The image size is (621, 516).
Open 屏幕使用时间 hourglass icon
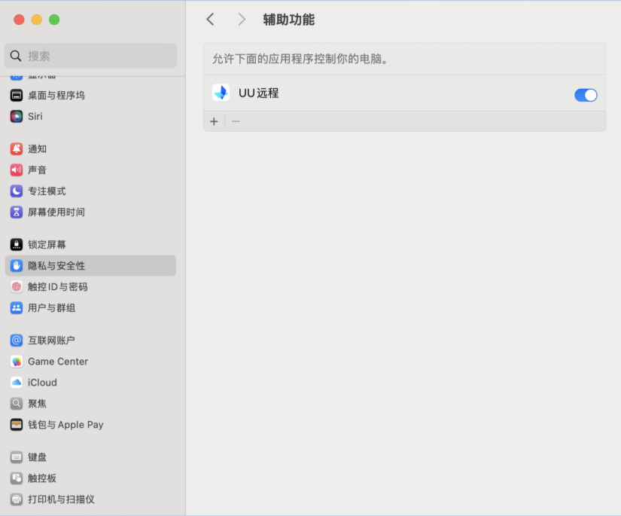click(17, 212)
